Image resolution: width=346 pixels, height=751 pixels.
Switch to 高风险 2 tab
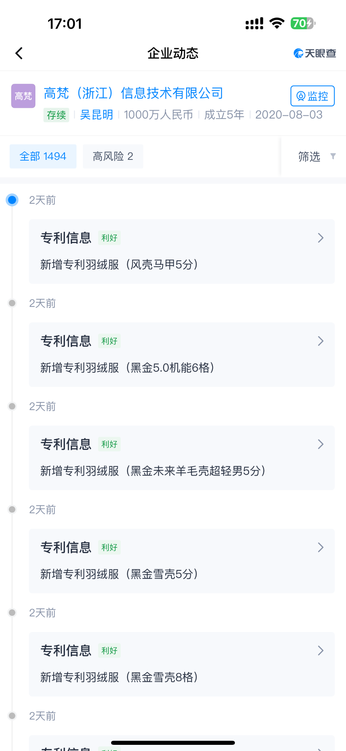(x=113, y=156)
